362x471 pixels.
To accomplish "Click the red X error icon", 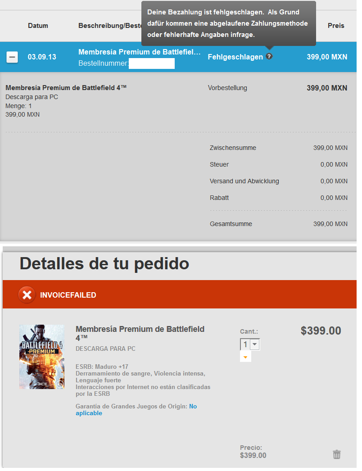I will [27, 295].
